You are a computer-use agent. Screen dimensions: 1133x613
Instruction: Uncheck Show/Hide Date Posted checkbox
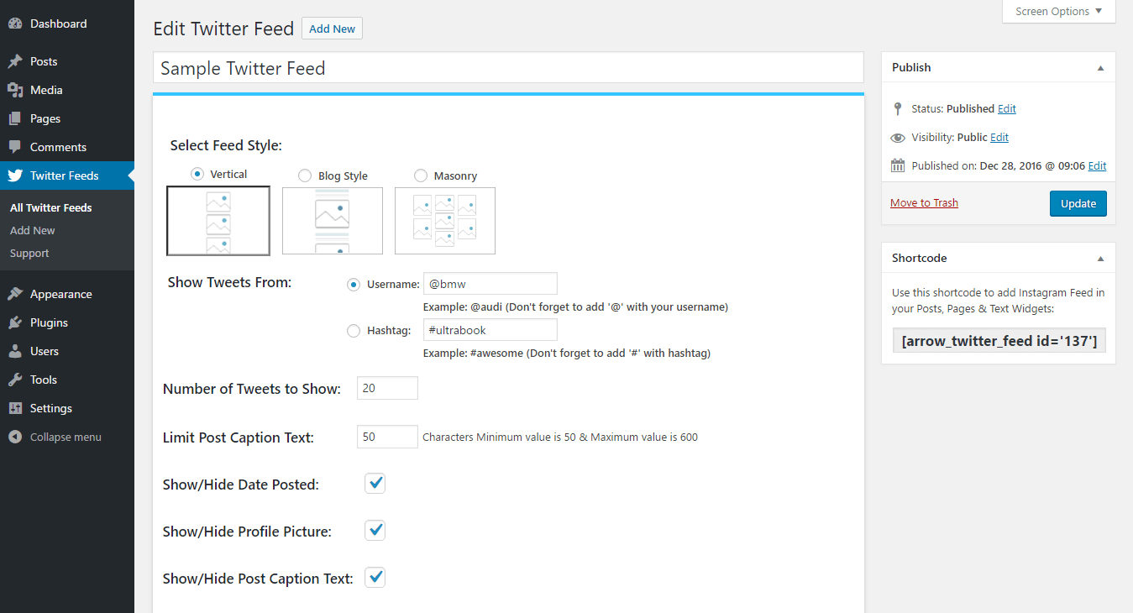375,483
